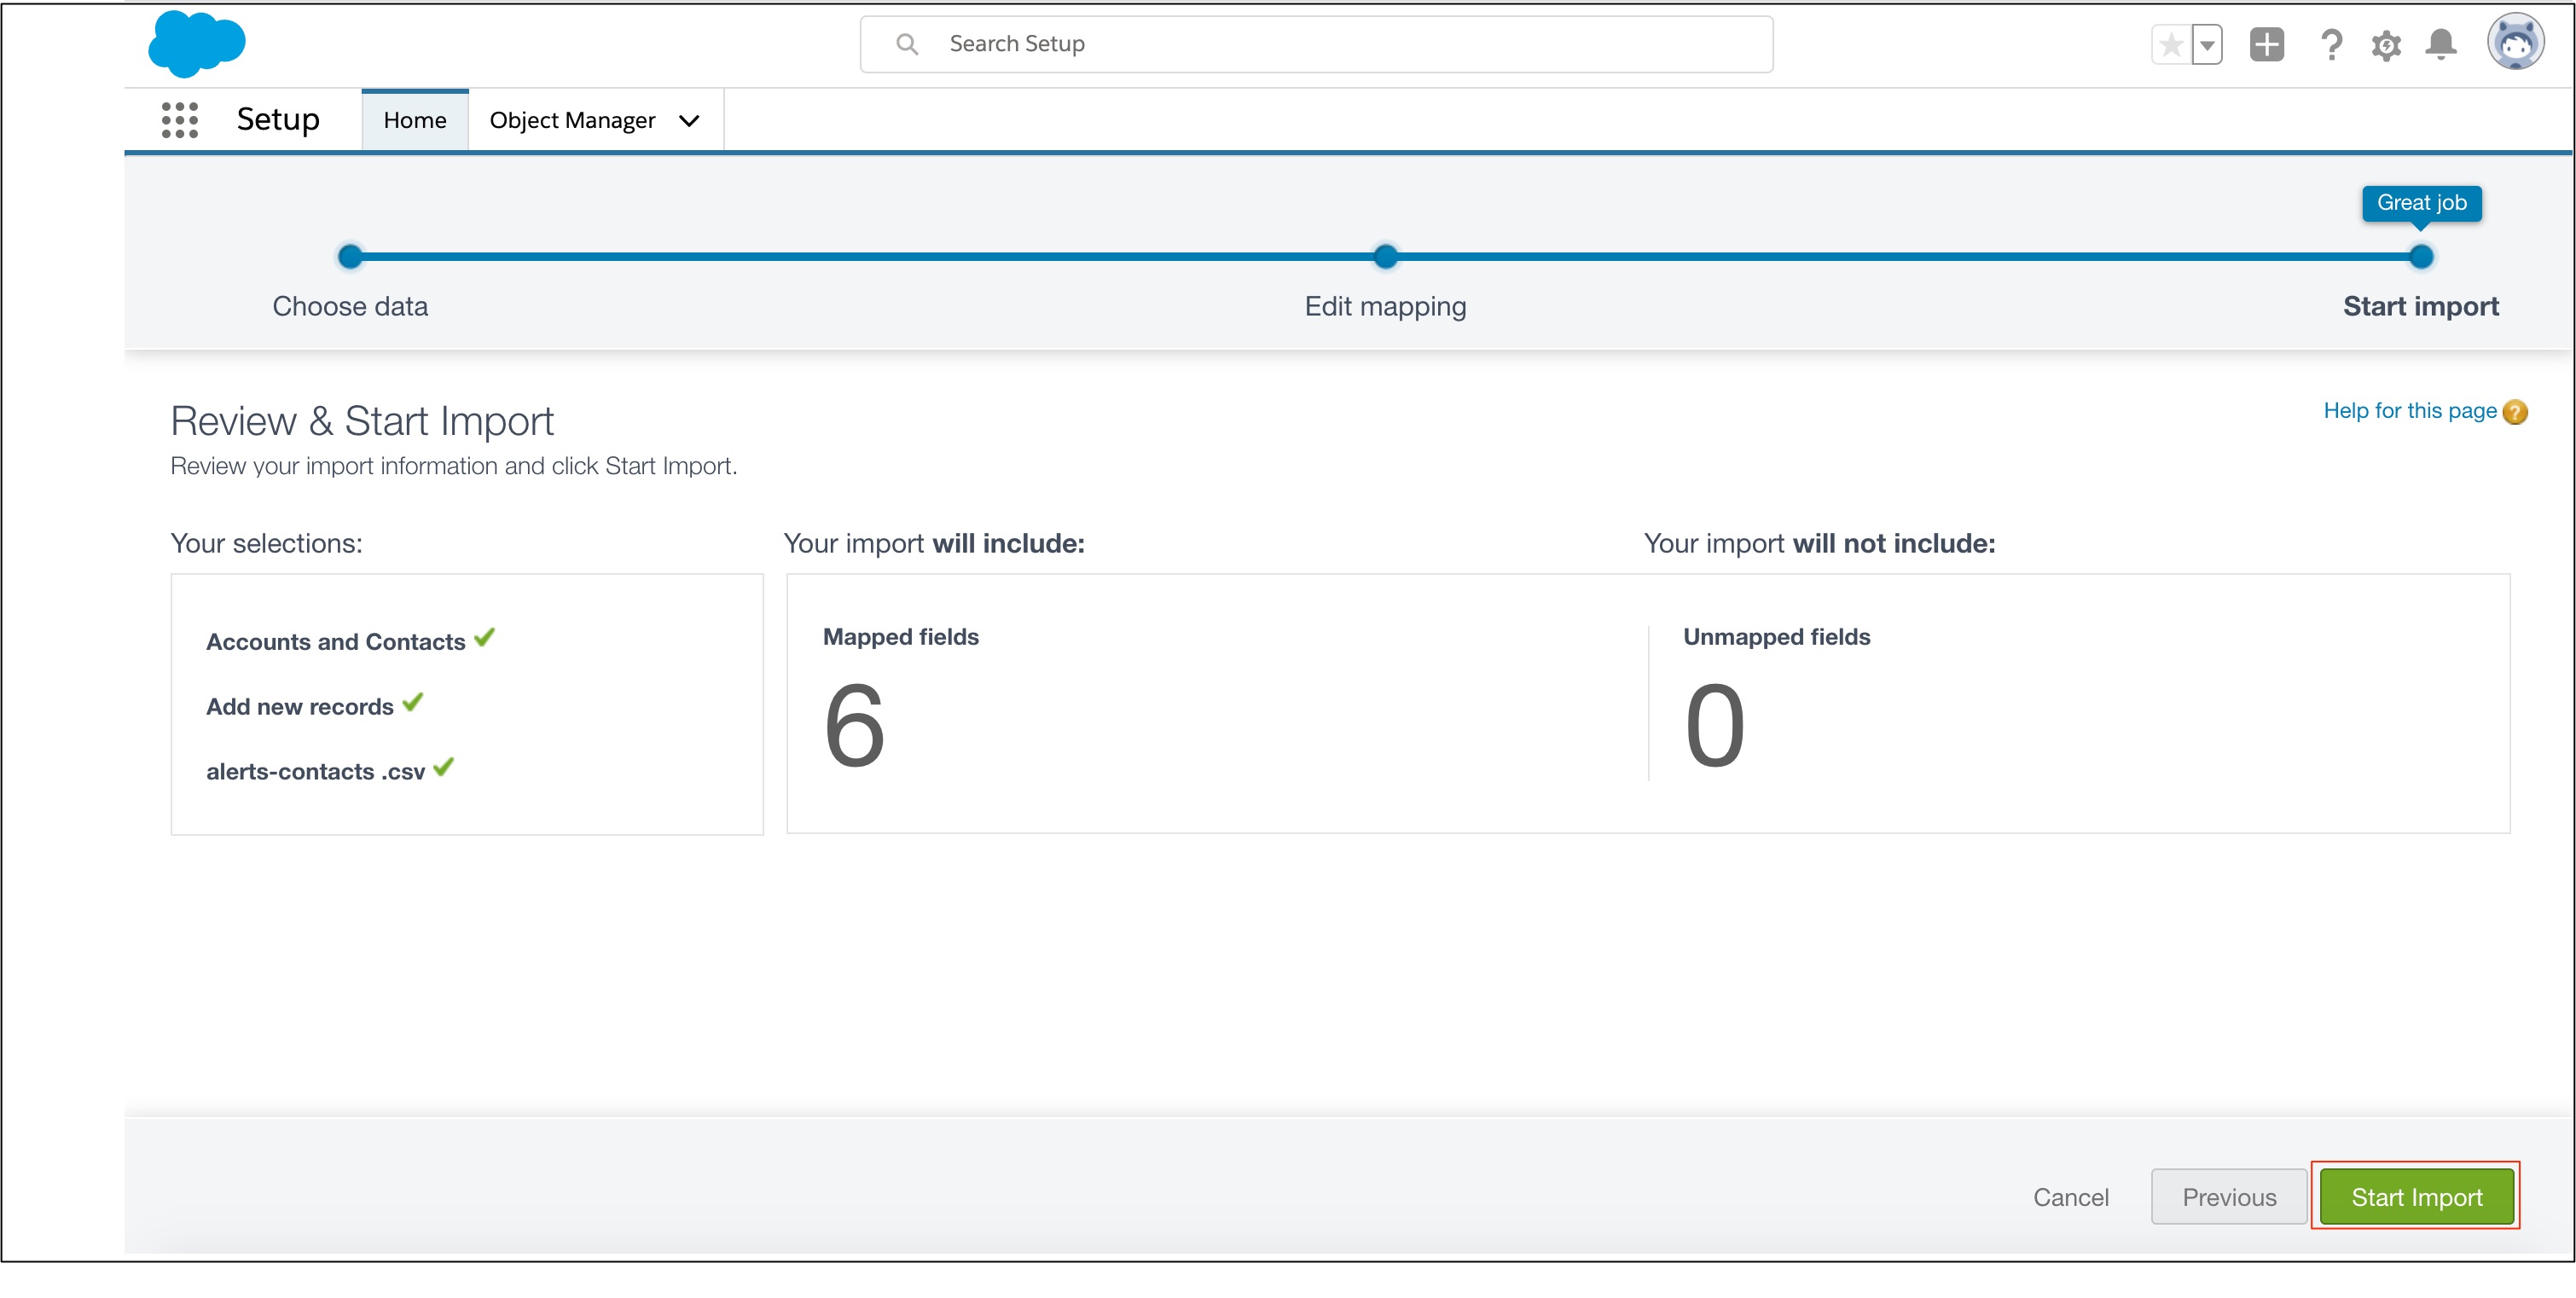Open the App Launcher dots grid
The width and height of the screenshot is (2576, 1298).
[x=180, y=120]
